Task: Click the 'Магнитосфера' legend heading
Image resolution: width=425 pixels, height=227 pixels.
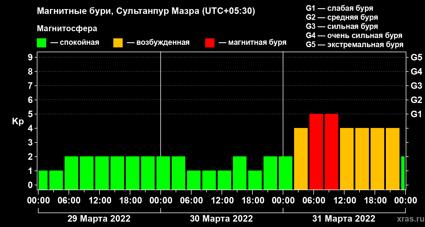Action: pyautogui.click(x=67, y=29)
